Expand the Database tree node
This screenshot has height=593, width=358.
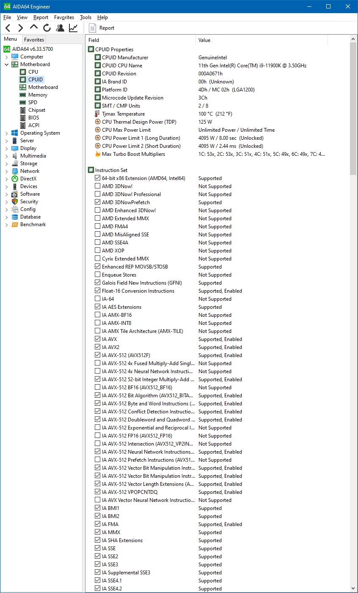click(x=6, y=217)
